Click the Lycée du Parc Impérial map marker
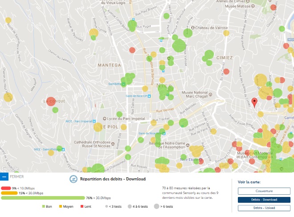The width and height of the screenshot is (294, 217). (105, 119)
